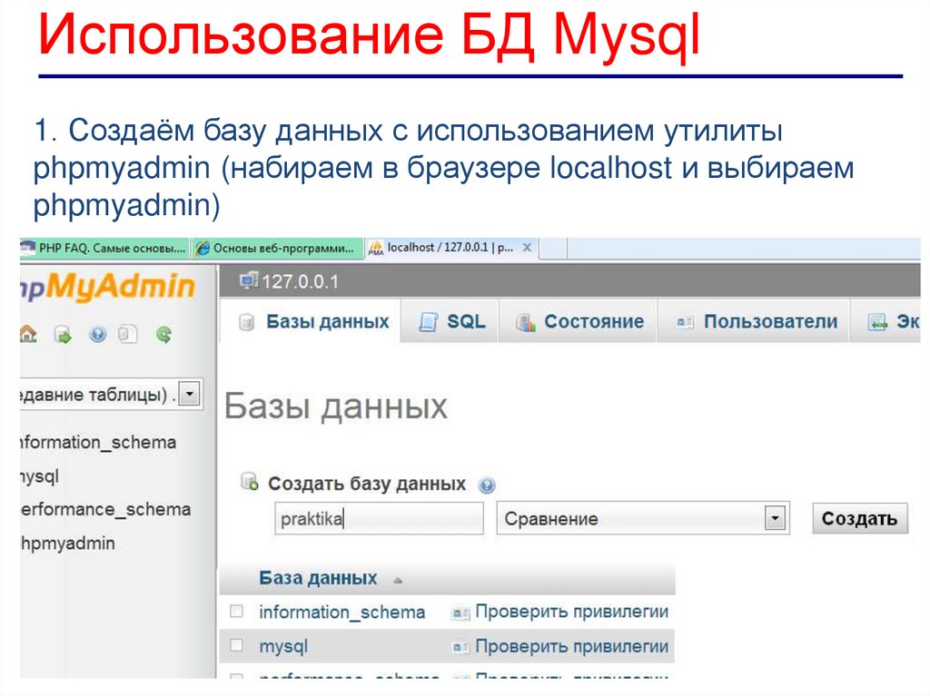Open the Пользователи tab
The height and width of the screenshot is (696, 930).
(755, 322)
